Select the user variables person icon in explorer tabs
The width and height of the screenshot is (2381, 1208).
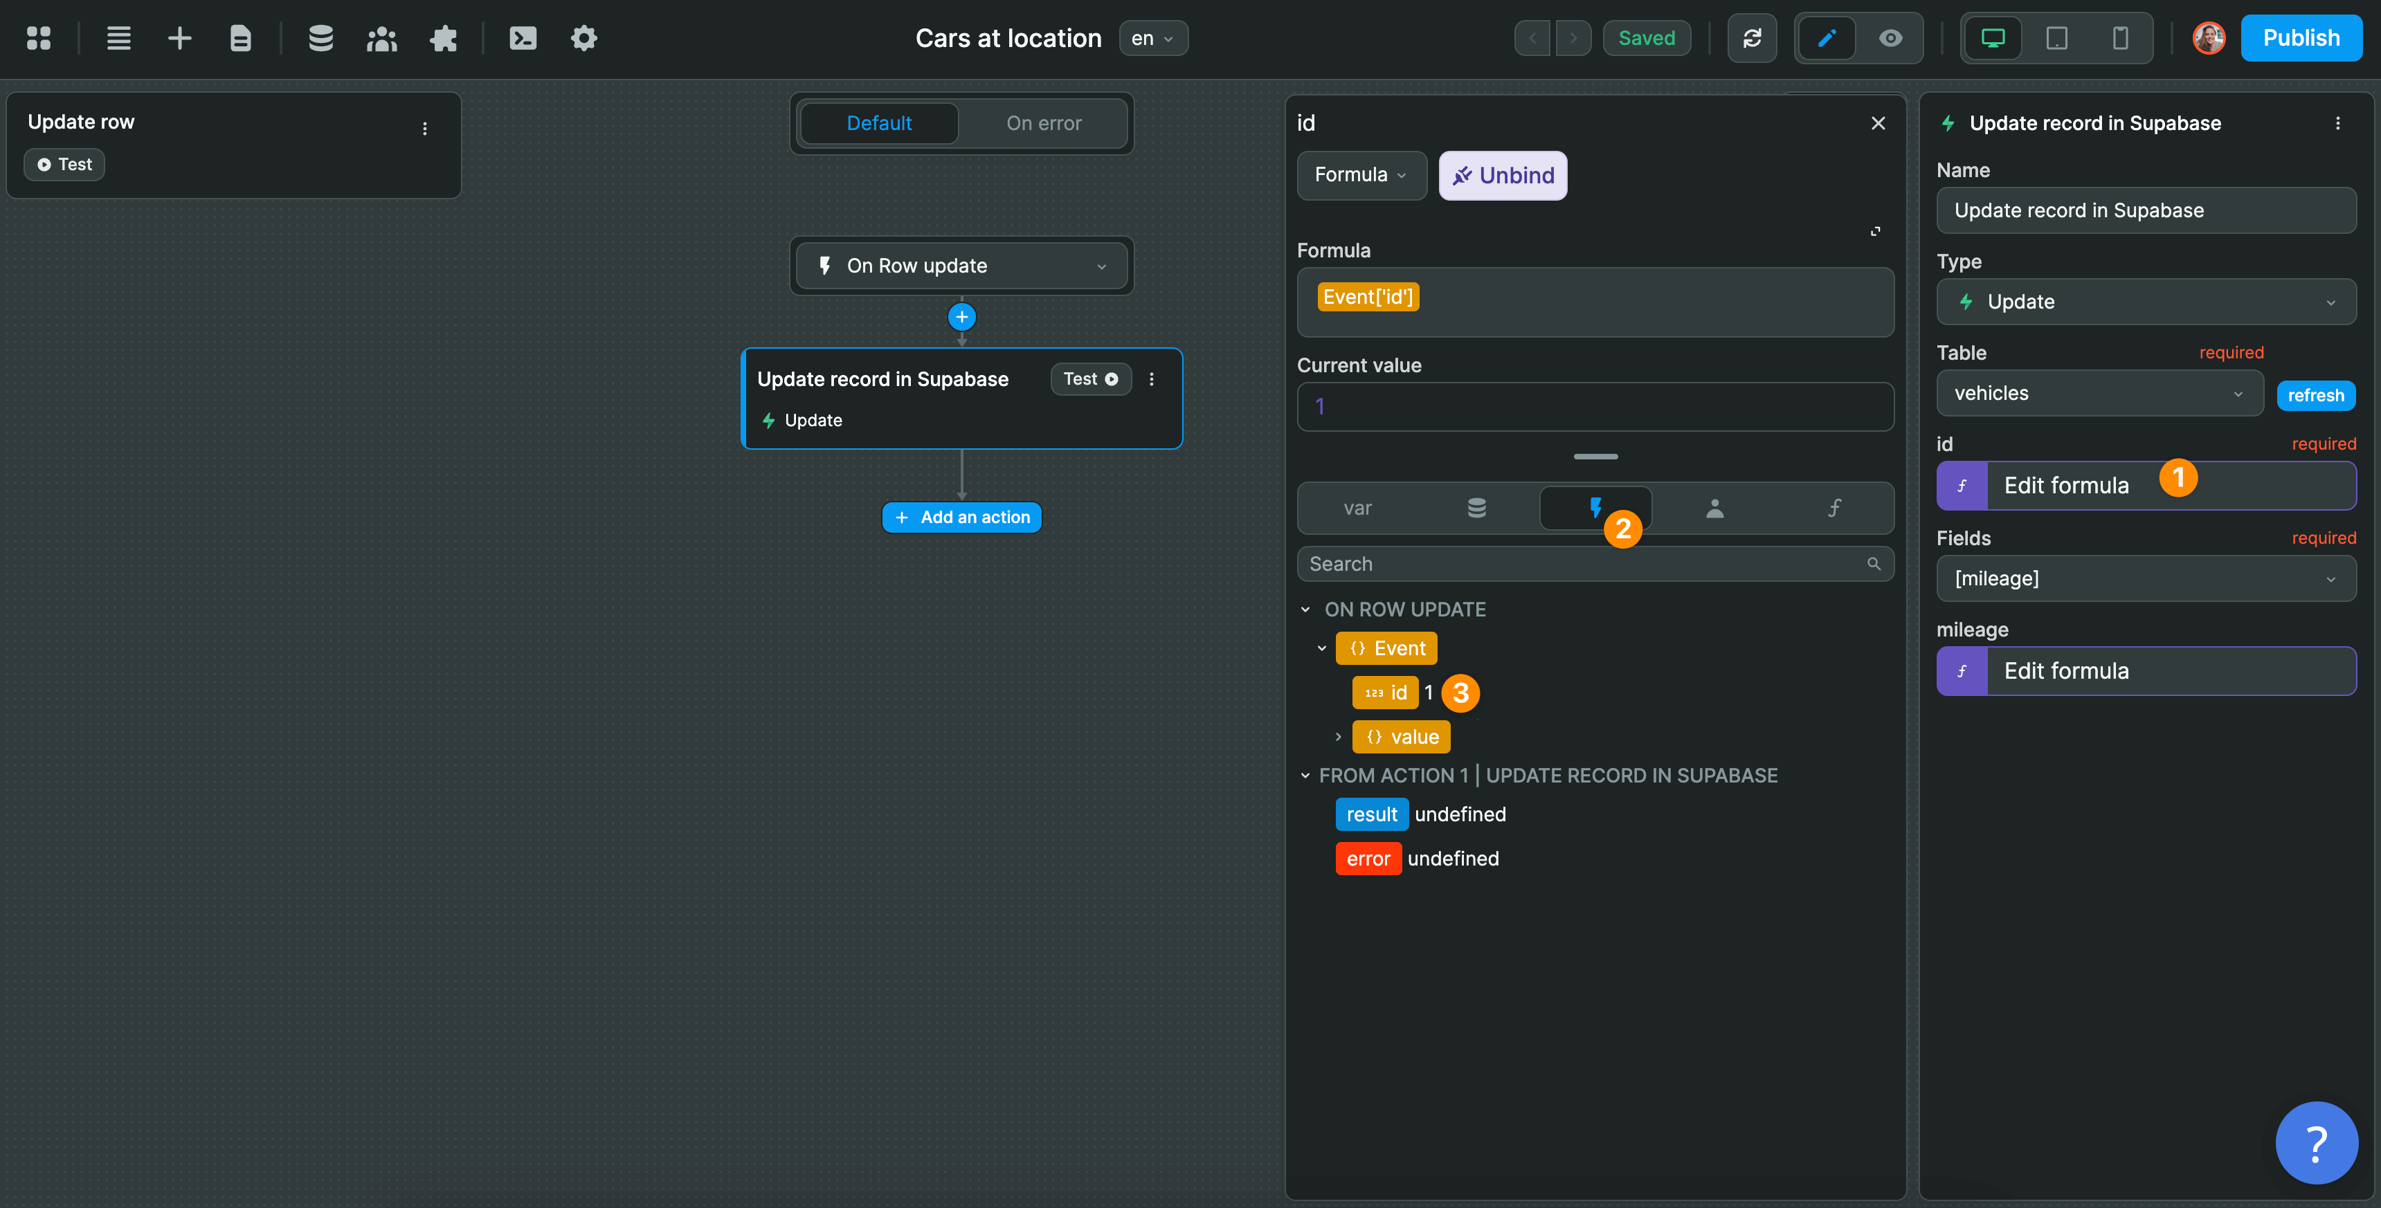1714,507
